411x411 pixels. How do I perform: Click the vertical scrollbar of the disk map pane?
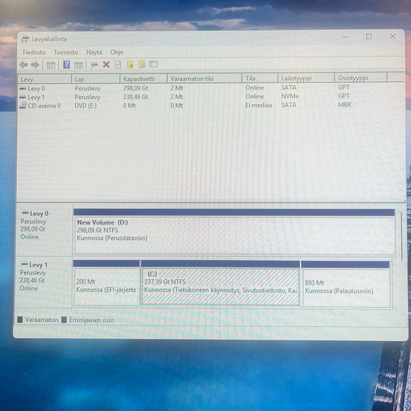coord(401,236)
